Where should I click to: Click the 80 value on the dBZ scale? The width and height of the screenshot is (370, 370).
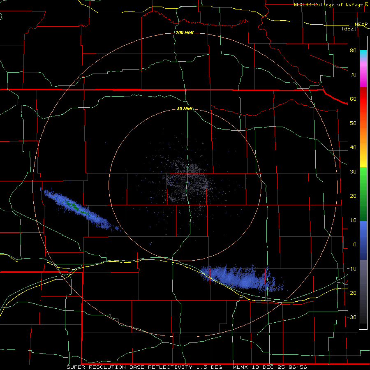click(x=353, y=51)
